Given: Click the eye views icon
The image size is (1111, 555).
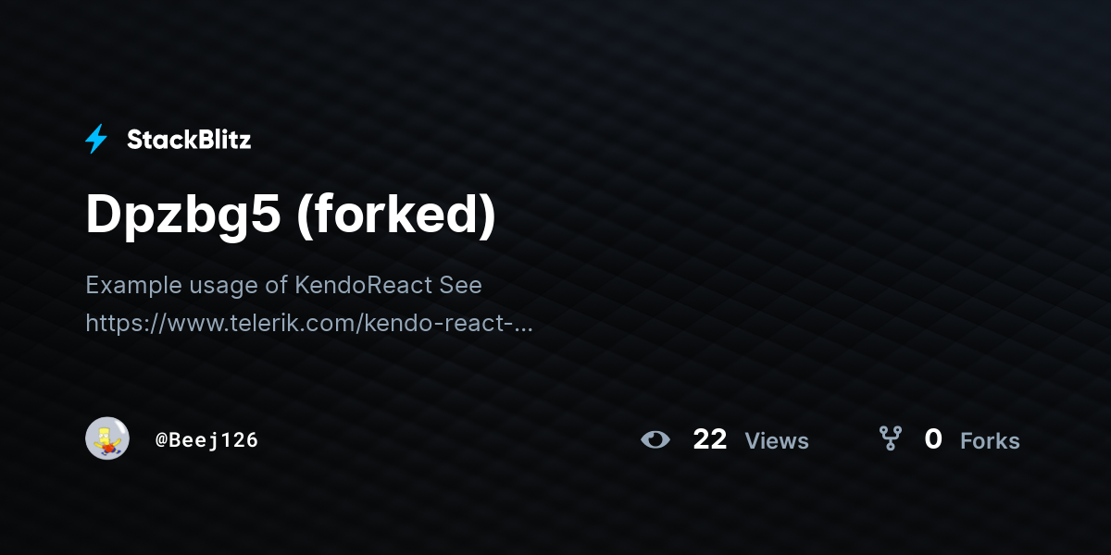Looking at the screenshot, I should 655,439.
